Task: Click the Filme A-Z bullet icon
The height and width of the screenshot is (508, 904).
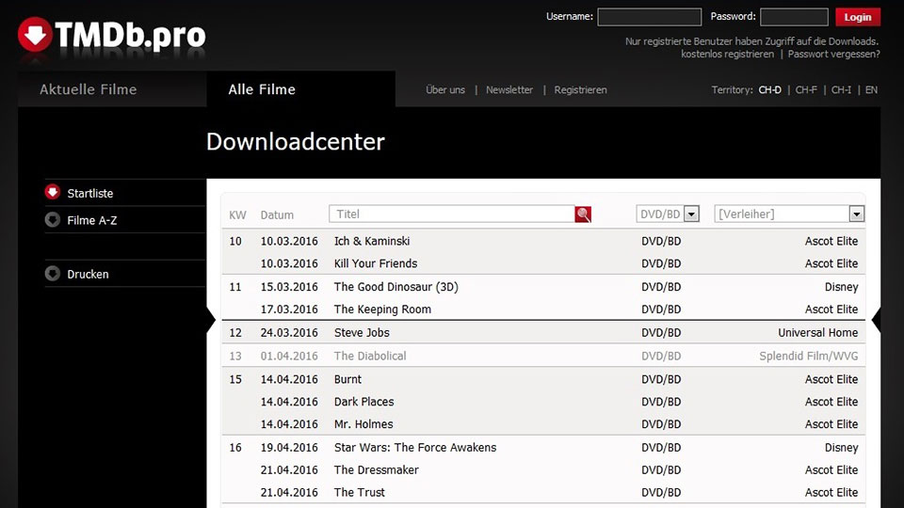Action: (52, 220)
